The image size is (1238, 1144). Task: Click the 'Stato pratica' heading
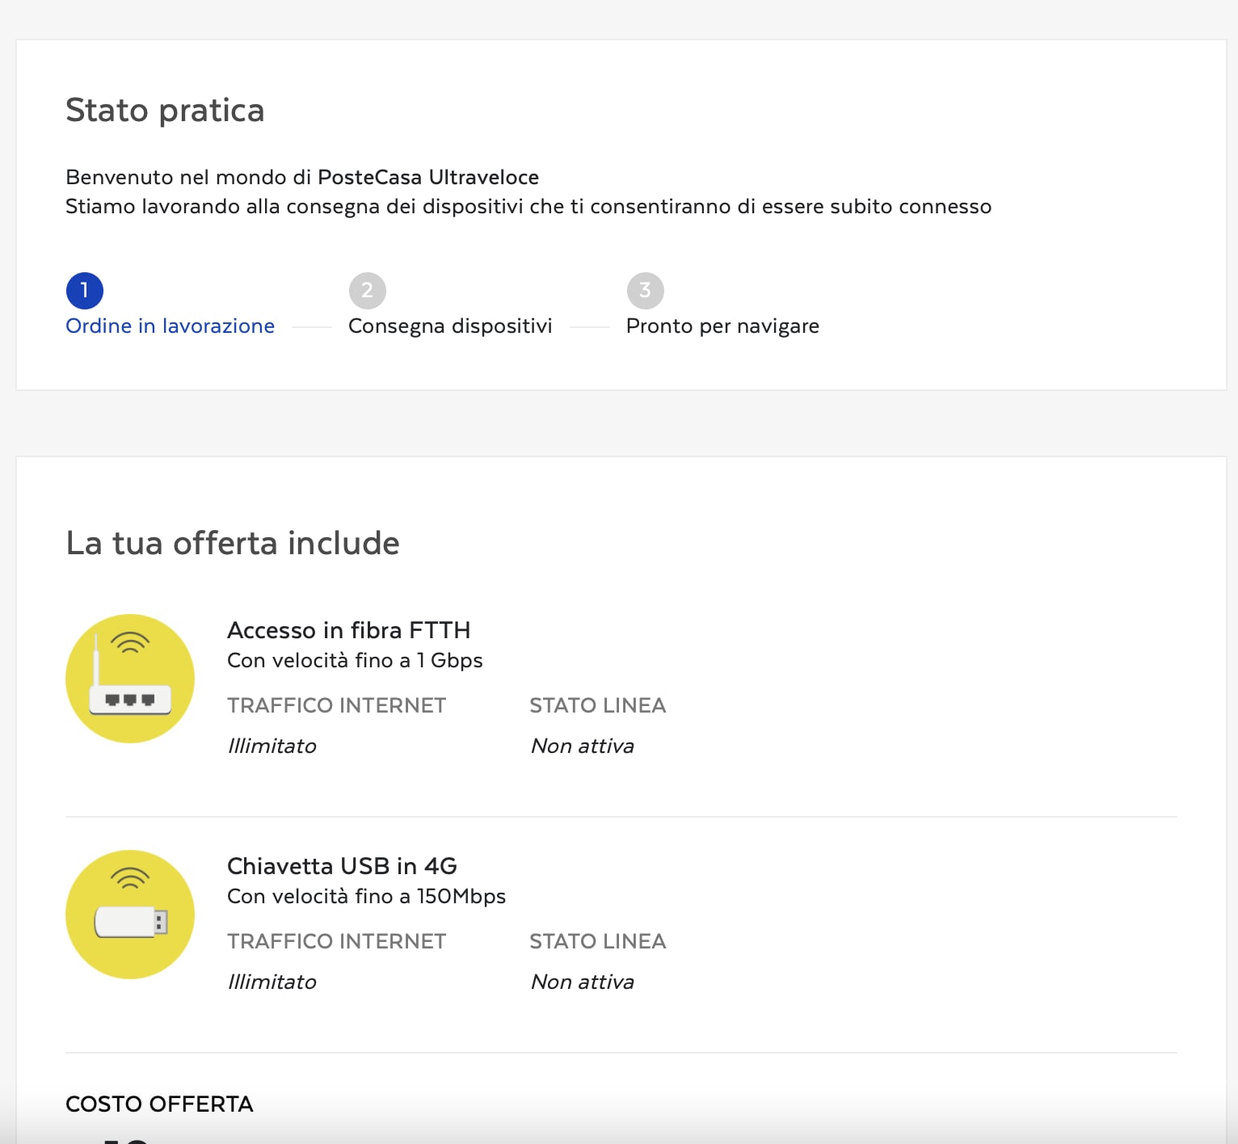[x=165, y=111]
